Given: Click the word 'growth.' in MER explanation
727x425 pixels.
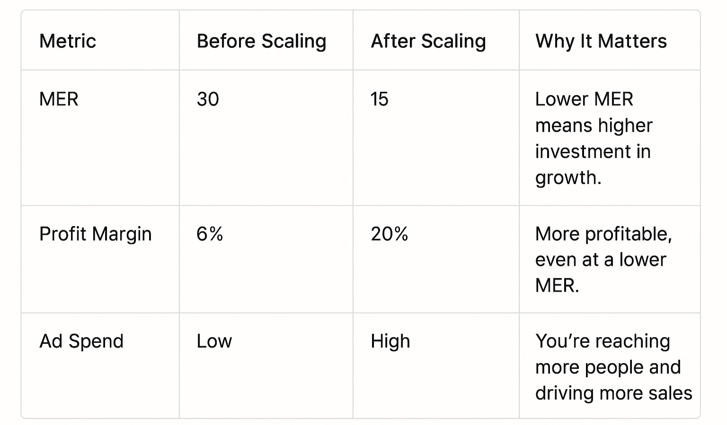Looking at the screenshot, I should pyautogui.click(x=568, y=178).
